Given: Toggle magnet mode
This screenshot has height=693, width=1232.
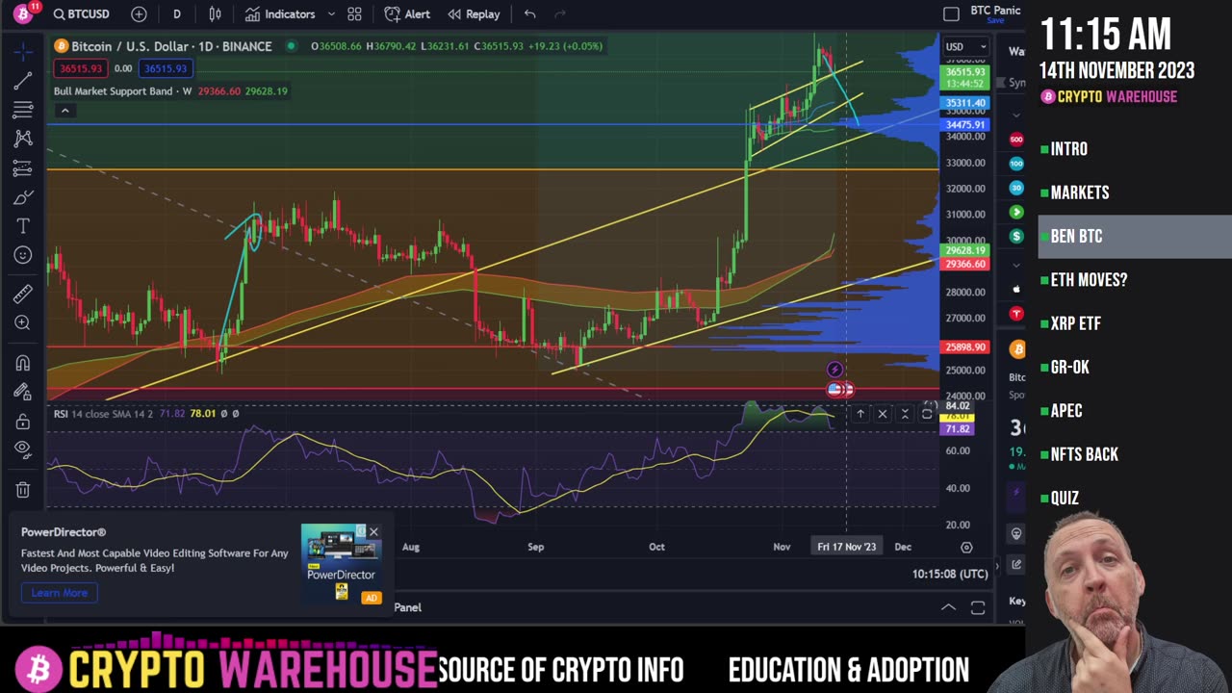Looking at the screenshot, I should coord(23,363).
